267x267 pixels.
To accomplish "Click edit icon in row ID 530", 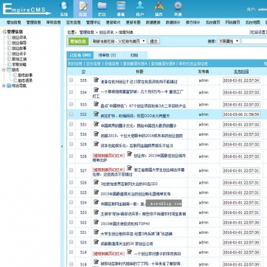I will pyautogui.click(x=96, y=134).
